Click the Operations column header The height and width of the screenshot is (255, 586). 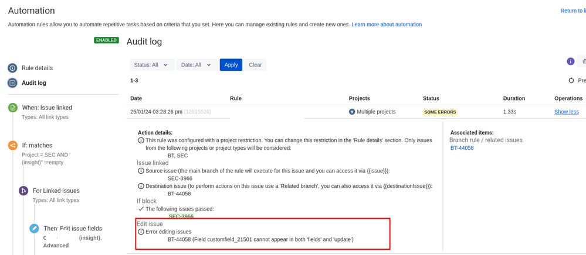click(x=568, y=98)
